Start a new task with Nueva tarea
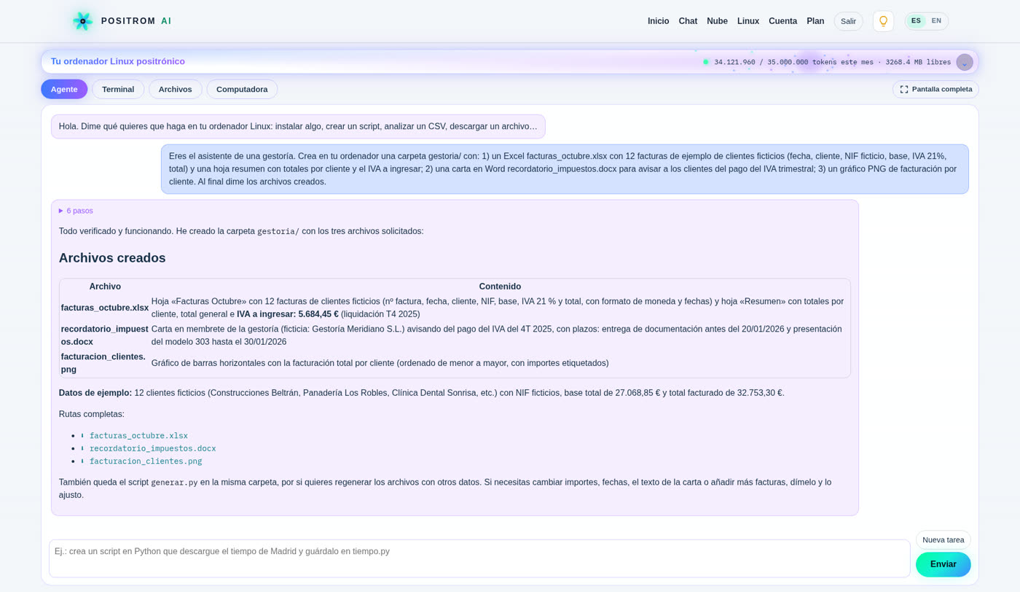This screenshot has width=1020, height=592. coord(943,540)
